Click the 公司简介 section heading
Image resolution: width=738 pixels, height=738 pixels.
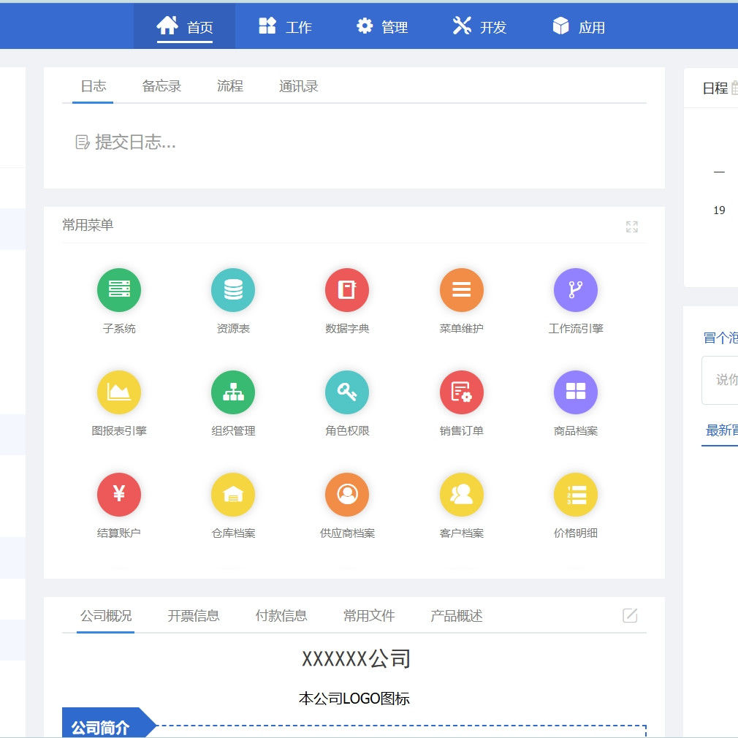tap(100, 728)
